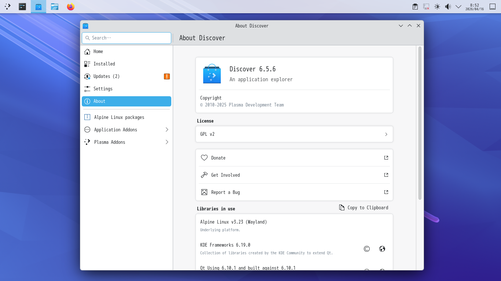
Task: Click the 'Discover 6.5.6' title text
Action: (253, 69)
